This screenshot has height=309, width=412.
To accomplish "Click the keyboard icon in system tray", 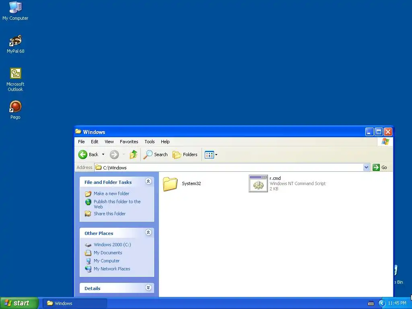I will click(x=371, y=303).
